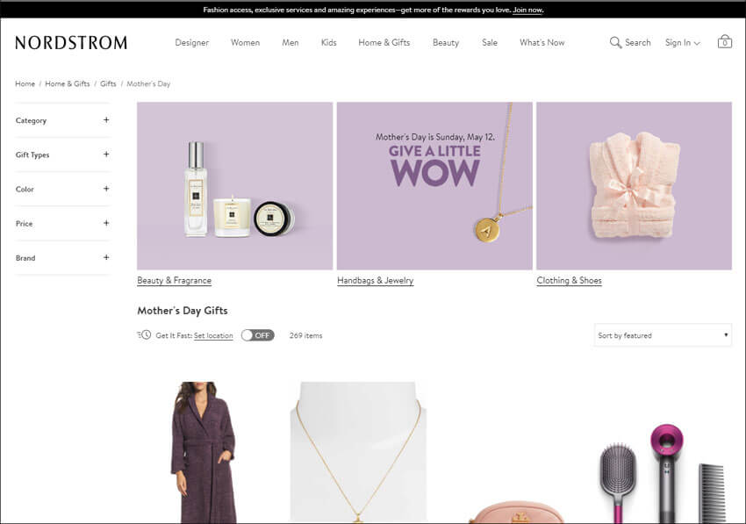Open the Beauty & Fragrance link
The height and width of the screenshot is (524, 746).
point(174,280)
